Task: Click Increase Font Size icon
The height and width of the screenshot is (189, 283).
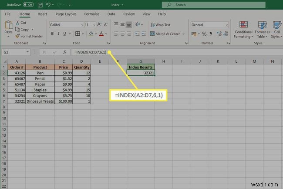Action: coord(99,24)
